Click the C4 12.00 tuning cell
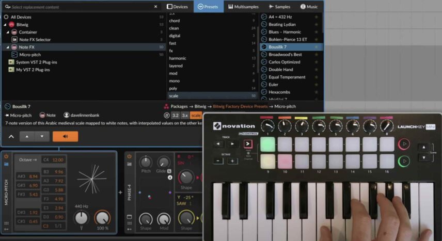 54,160
